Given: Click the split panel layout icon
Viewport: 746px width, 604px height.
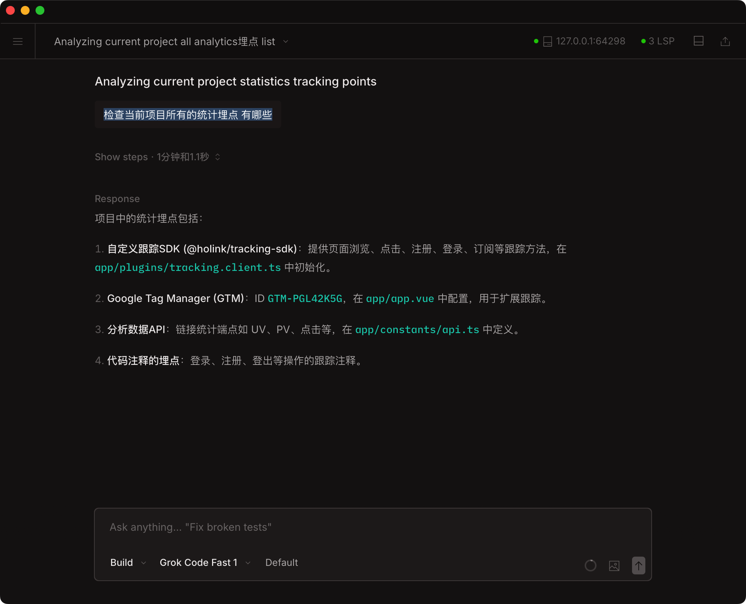Looking at the screenshot, I should point(699,41).
